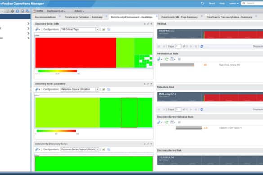Image resolution: width=263 pixels, height=175 pixels.
Task: Click Discovery Series Historical Stats sparkline chart
Action: (189, 128)
